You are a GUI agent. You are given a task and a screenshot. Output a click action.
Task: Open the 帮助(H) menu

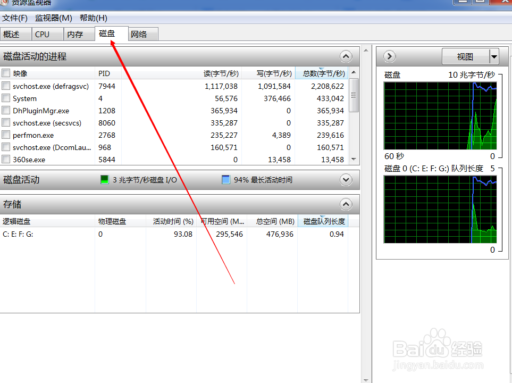tap(94, 18)
